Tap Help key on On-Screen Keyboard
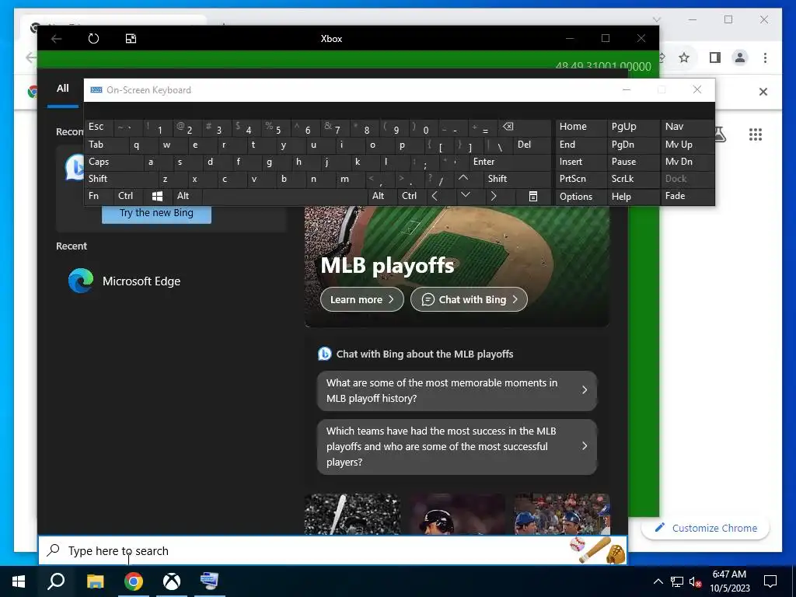The height and width of the screenshot is (597, 796). point(633,197)
